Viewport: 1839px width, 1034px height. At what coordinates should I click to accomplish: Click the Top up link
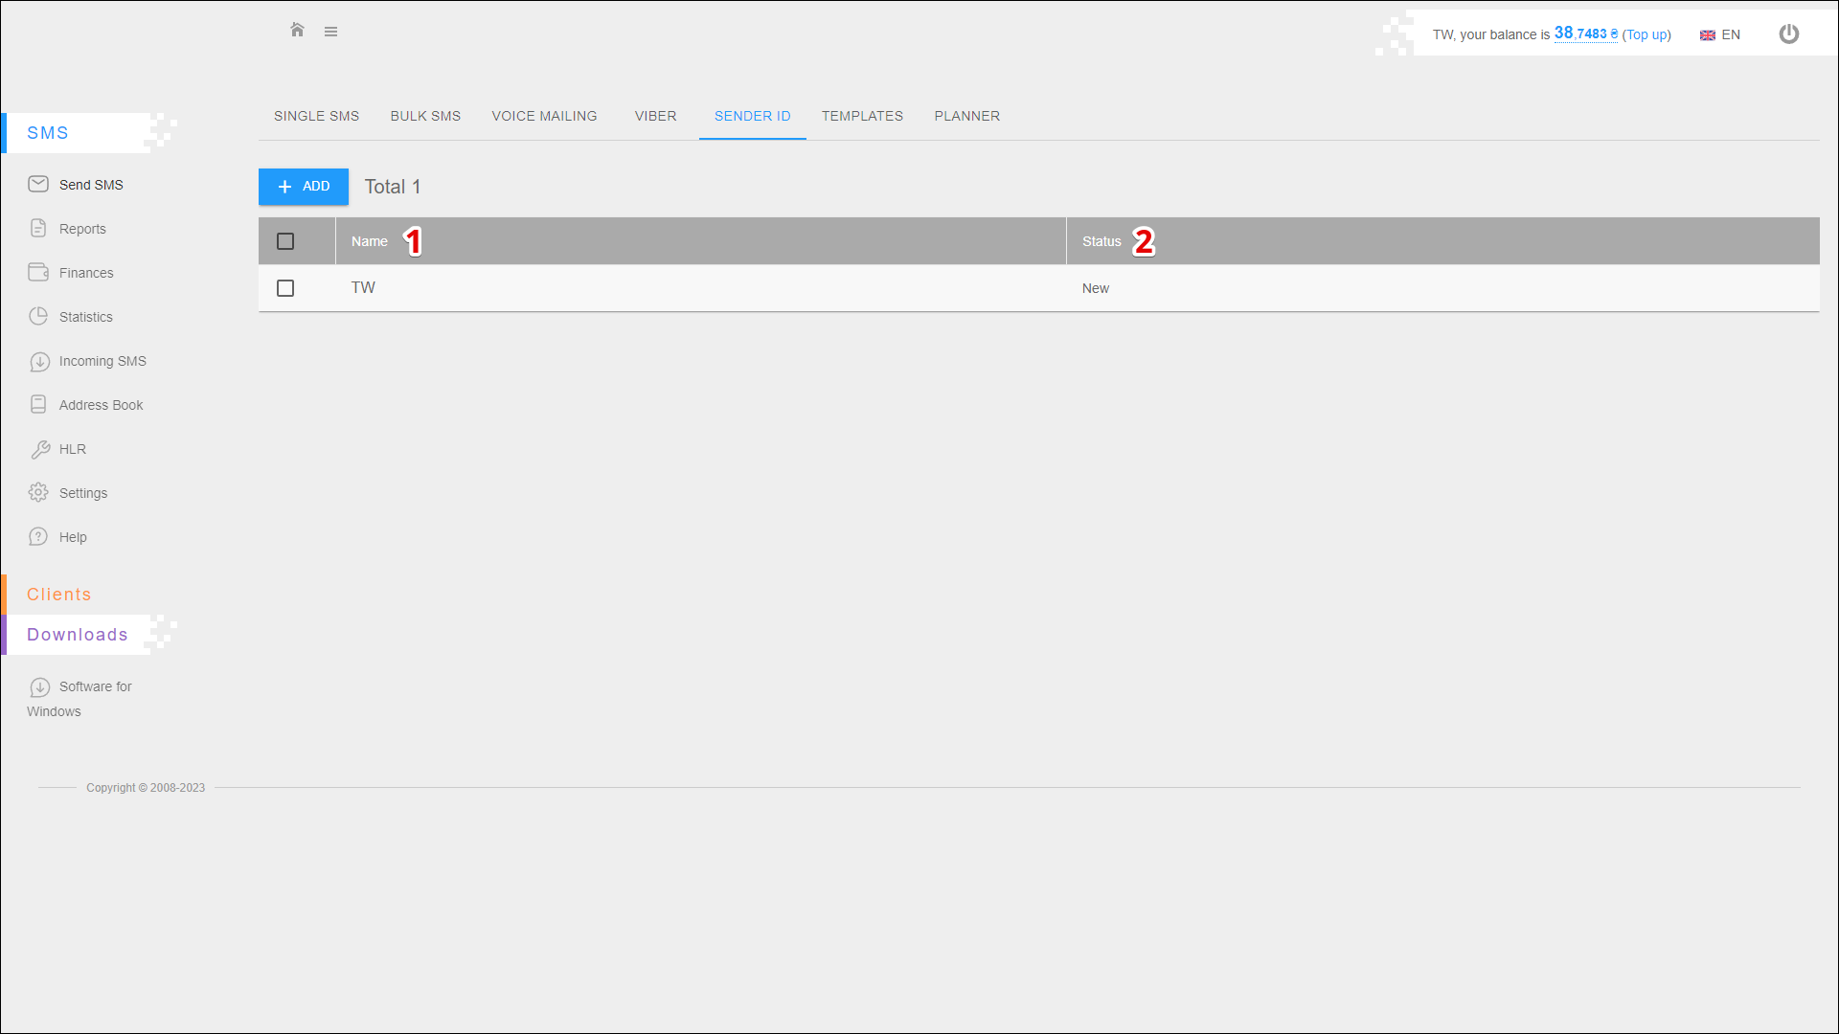click(1646, 34)
